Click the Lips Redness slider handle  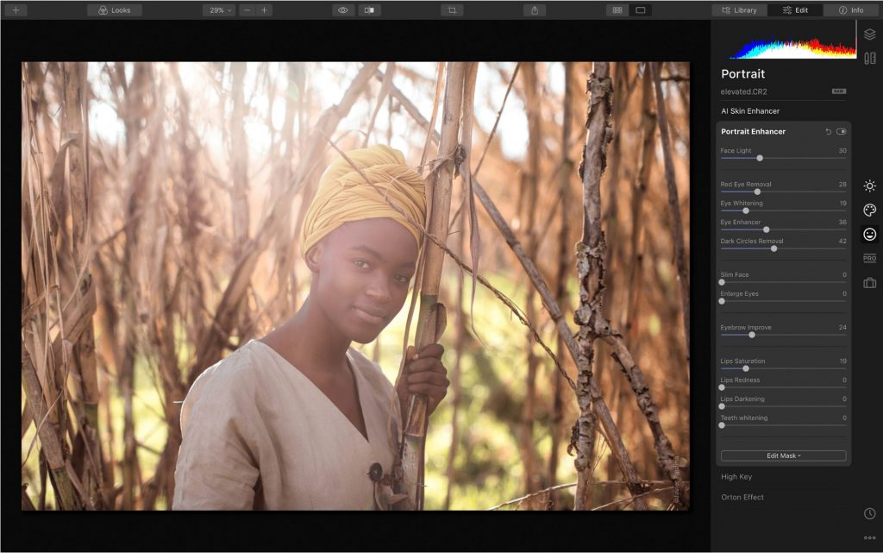pyautogui.click(x=722, y=387)
